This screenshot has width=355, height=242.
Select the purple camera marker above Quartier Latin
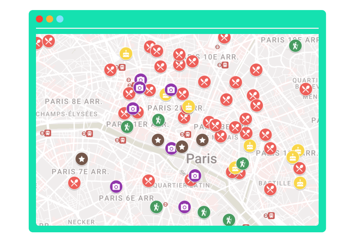coord(195,176)
